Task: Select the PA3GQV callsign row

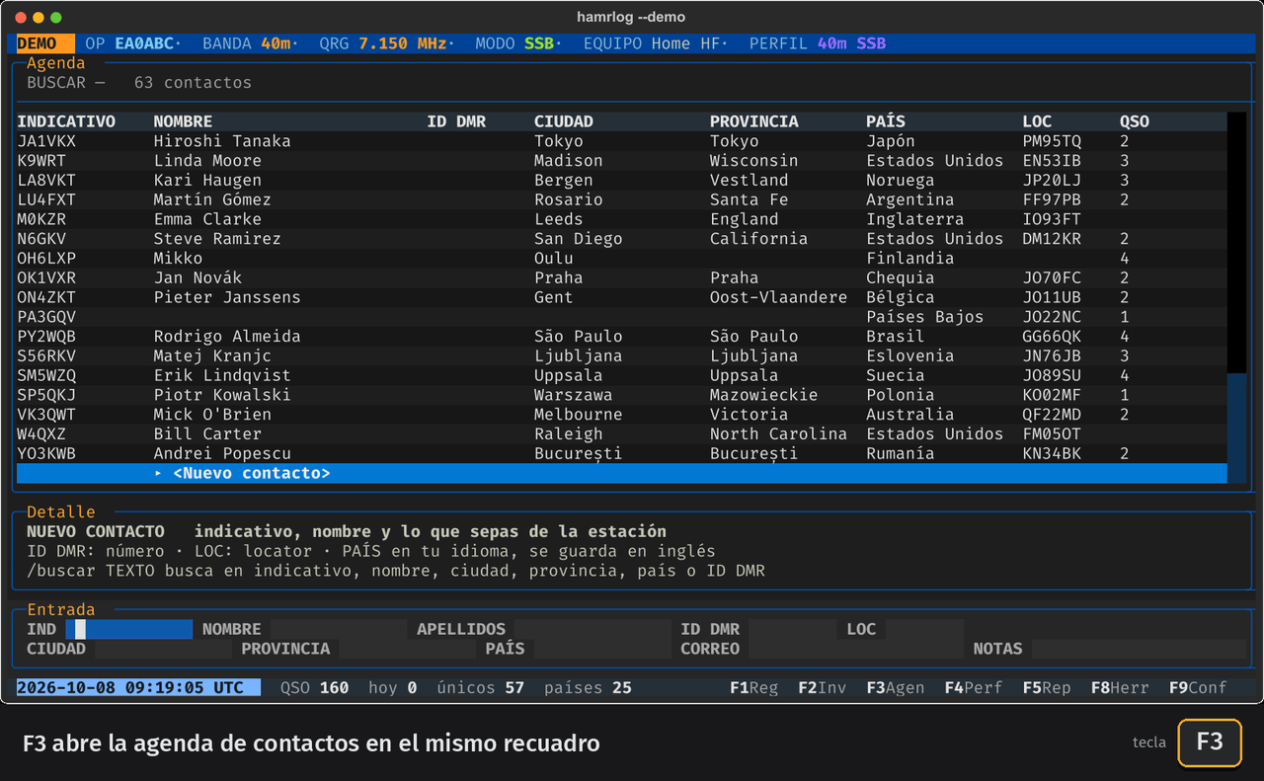Action: coord(622,317)
